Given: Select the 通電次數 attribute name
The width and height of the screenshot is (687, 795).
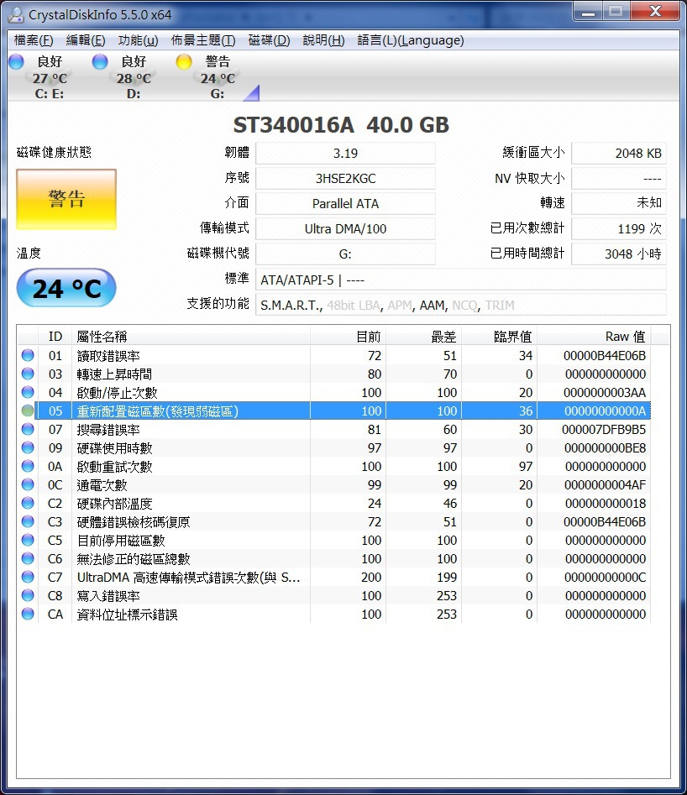Looking at the screenshot, I should pyautogui.click(x=102, y=485).
